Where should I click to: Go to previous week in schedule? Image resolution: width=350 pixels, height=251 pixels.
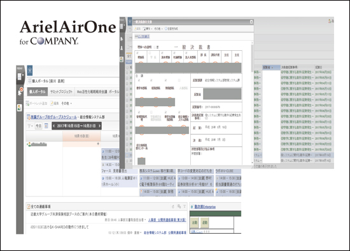click(x=54, y=126)
